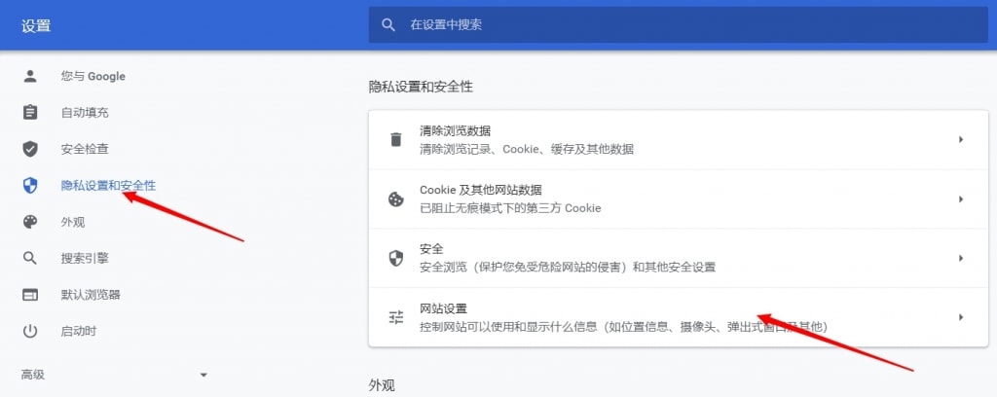Viewport: 997px width, 397px height.
Task: Go to 默认浏览器 in the sidebar
Action: coord(91,295)
